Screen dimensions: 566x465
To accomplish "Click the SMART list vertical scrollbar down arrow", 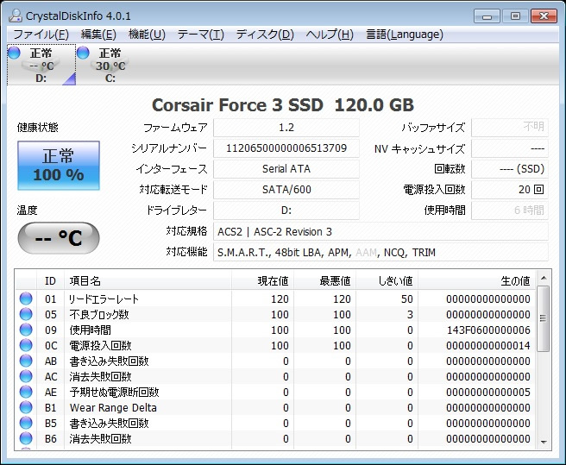I will point(543,441).
